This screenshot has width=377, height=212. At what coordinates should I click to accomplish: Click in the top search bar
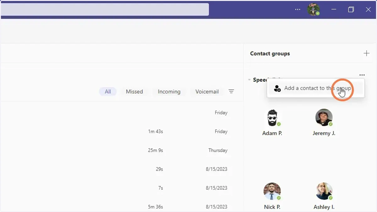(105, 9)
